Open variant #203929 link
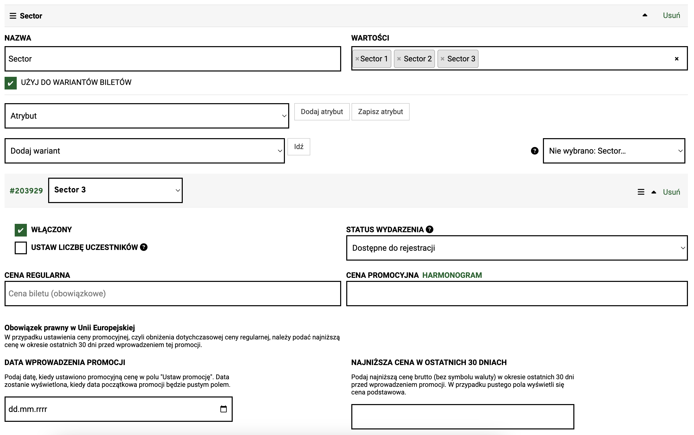This screenshot has width=694, height=435. pyautogui.click(x=26, y=191)
